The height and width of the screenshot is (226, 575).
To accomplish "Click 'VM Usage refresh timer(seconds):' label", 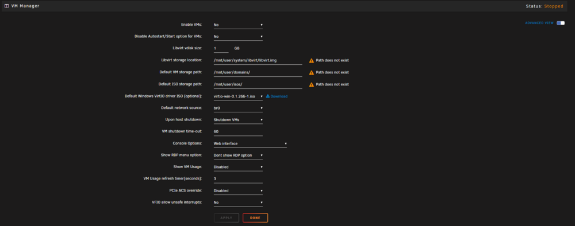I will click(172, 178).
